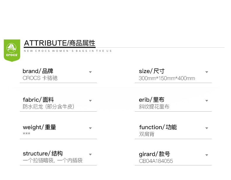This screenshot has width=231, height=180.
Task: Select the structure value 一个拉链暗袋
Action: pos(38,160)
